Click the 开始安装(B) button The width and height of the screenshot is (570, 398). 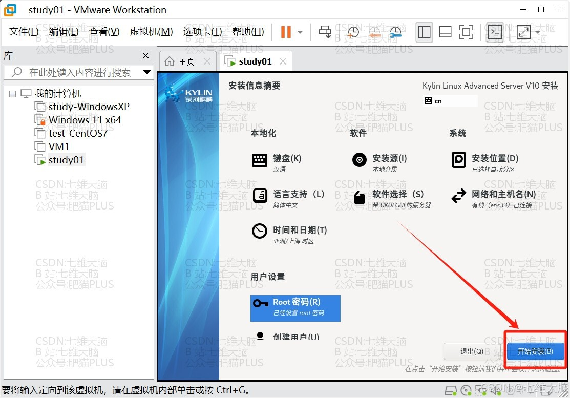pyautogui.click(x=535, y=351)
